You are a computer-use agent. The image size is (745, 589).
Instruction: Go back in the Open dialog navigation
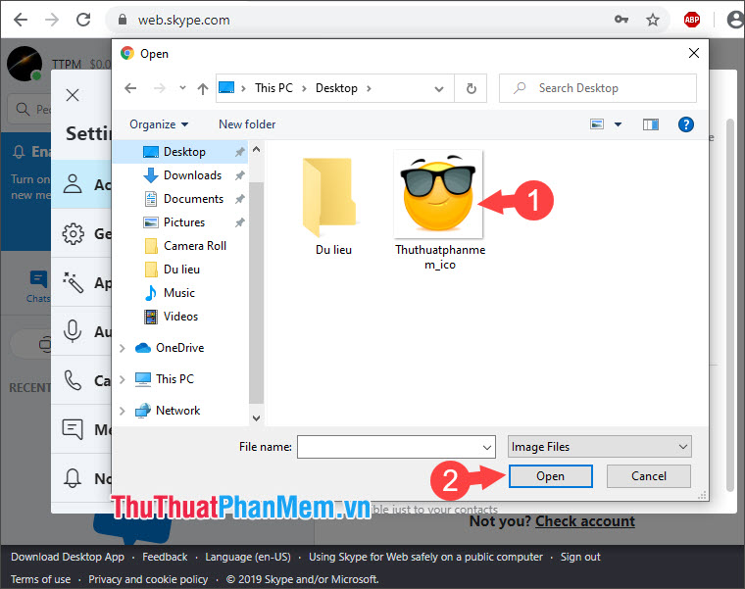point(130,88)
